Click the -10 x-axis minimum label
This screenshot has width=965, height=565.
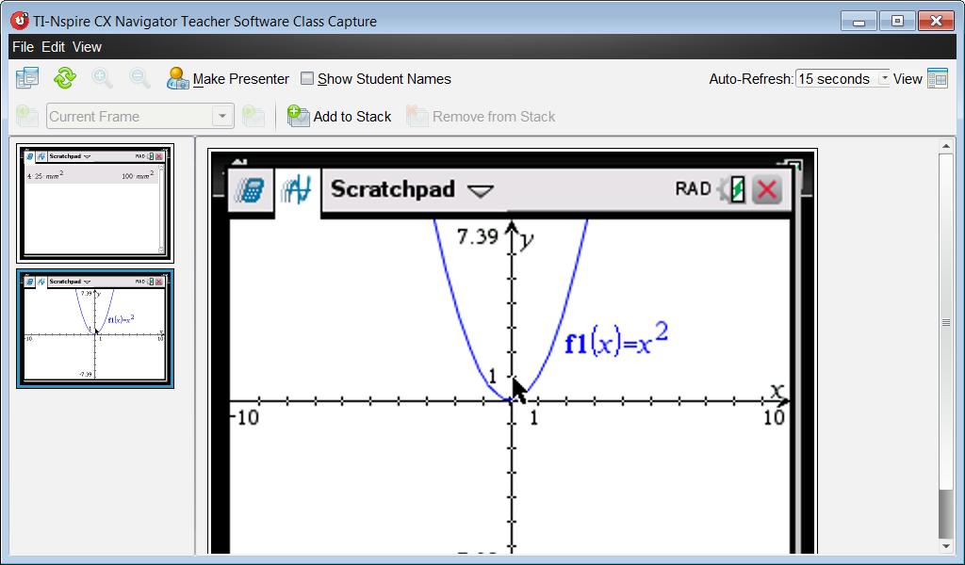[244, 418]
